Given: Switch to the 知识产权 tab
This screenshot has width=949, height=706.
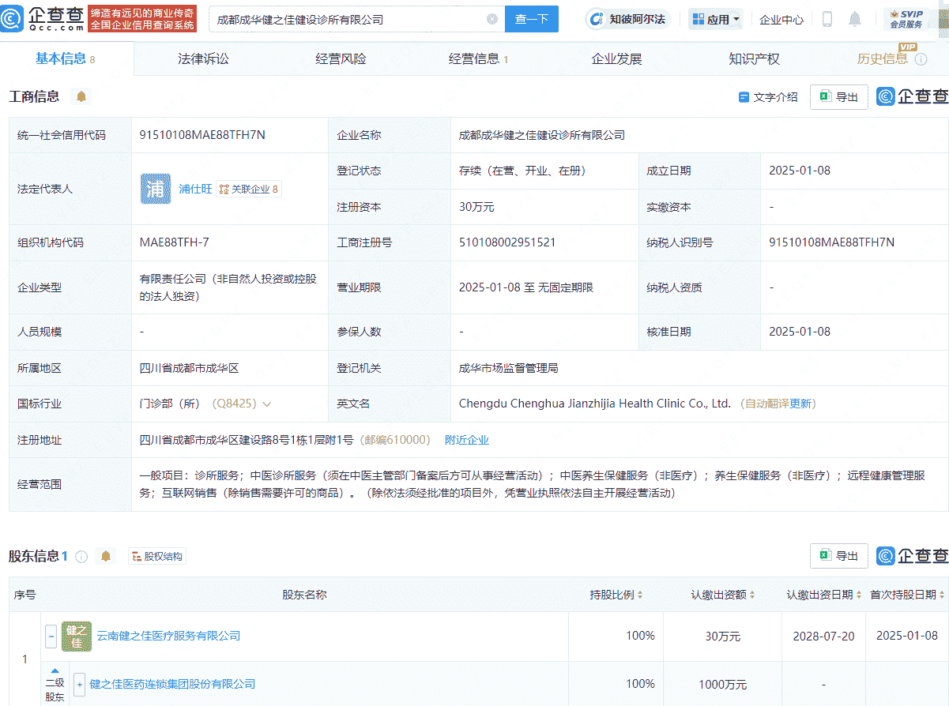Looking at the screenshot, I should [x=753, y=58].
